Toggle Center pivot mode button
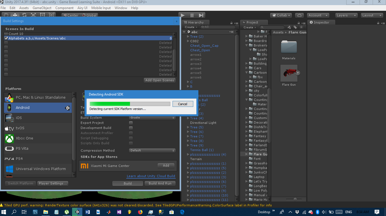The width and height of the screenshot is (386, 216). [70, 15]
